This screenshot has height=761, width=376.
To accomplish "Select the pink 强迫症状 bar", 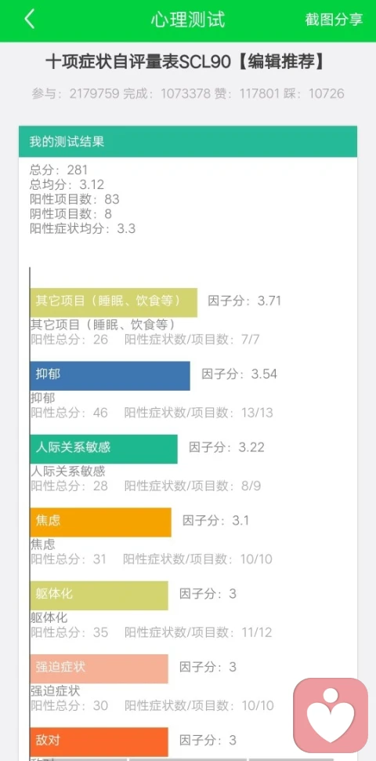I will (99, 668).
